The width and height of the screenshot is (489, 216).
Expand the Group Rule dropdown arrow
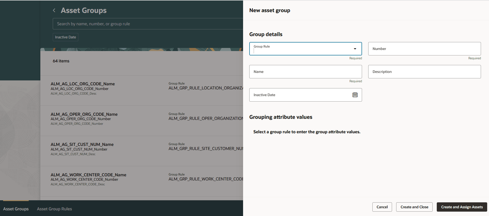tap(355, 49)
